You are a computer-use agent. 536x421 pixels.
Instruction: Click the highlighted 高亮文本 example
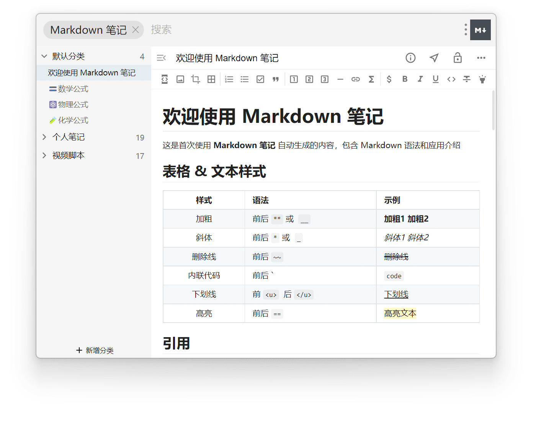pyautogui.click(x=400, y=313)
